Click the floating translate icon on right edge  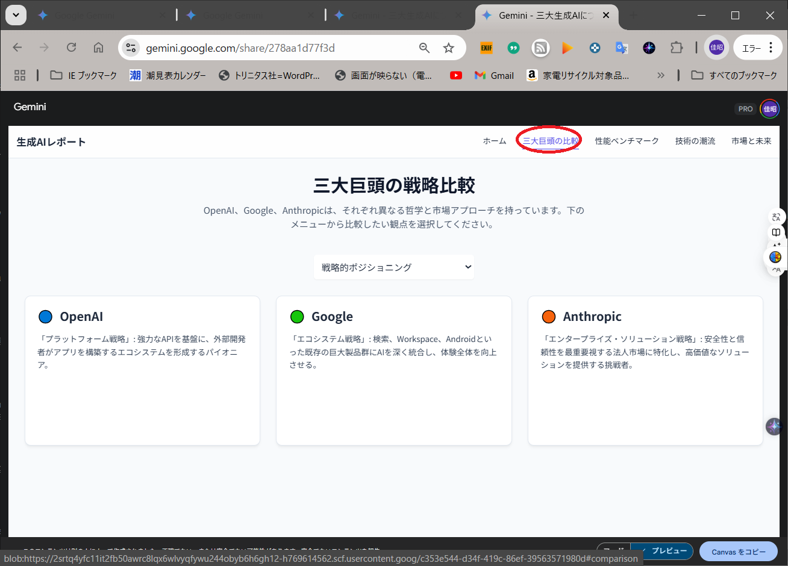click(776, 217)
